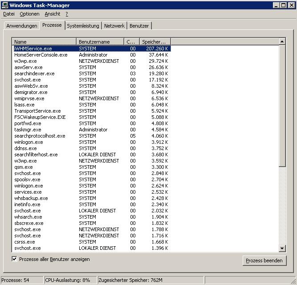This screenshot has width=297, height=285.
Task: Select the aswServ.exe process
Action: tap(91, 67)
